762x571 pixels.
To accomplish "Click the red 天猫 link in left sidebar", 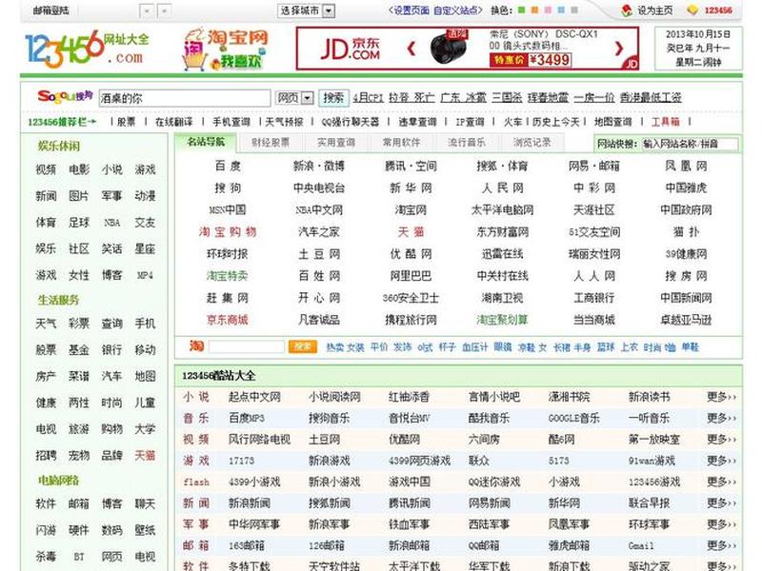I will pos(145,456).
